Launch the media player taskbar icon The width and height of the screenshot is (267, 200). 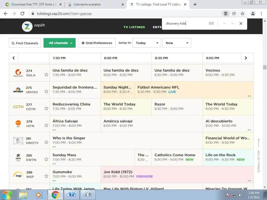pyautogui.click(x=39, y=195)
